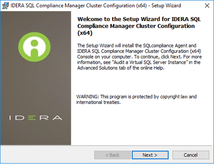Click the installer icon in title bar
Screen dimensions: 214x164
click(5, 6)
